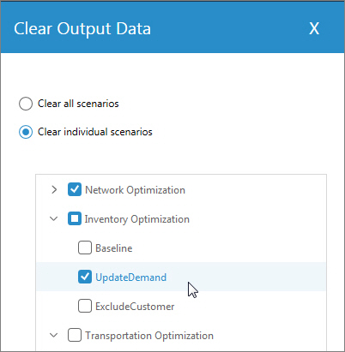The image size is (345, 352).
Task: Close the Clear Output Data dialog
Action: coord(314,28)
